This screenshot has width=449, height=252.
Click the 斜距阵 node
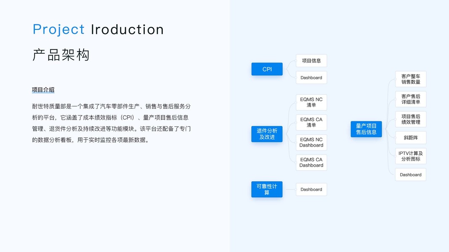pos(411,138)
